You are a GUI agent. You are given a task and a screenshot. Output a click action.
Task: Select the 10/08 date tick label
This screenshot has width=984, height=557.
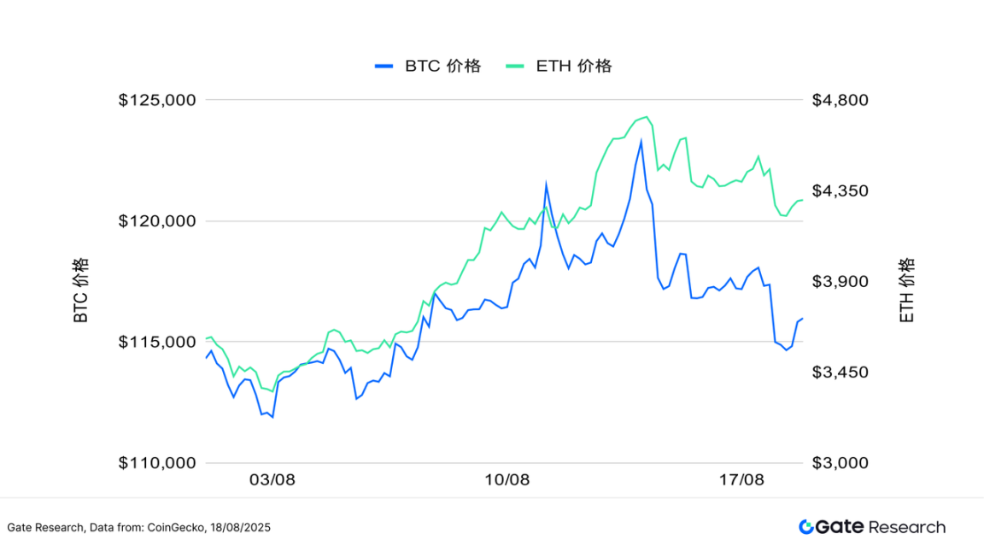click(507, 480)
